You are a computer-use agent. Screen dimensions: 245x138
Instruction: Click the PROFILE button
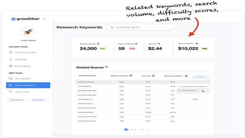point(17,100)
